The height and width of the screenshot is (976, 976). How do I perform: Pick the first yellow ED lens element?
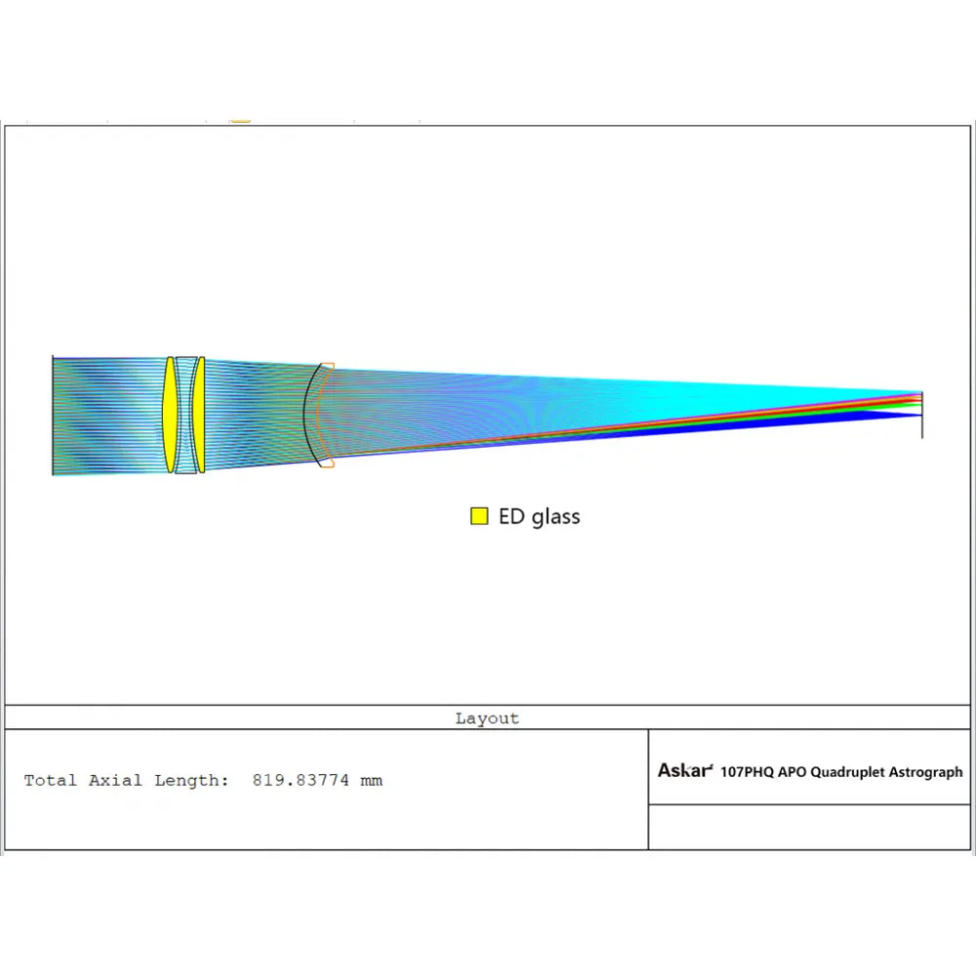pyautogui.click(x=170, y=415)
